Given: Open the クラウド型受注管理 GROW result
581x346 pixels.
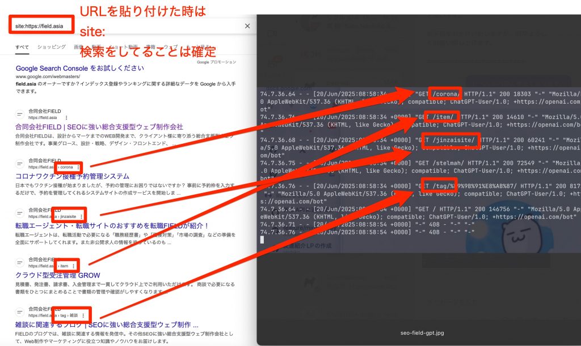Looking at the screenshot, I should tap(58, 275).
